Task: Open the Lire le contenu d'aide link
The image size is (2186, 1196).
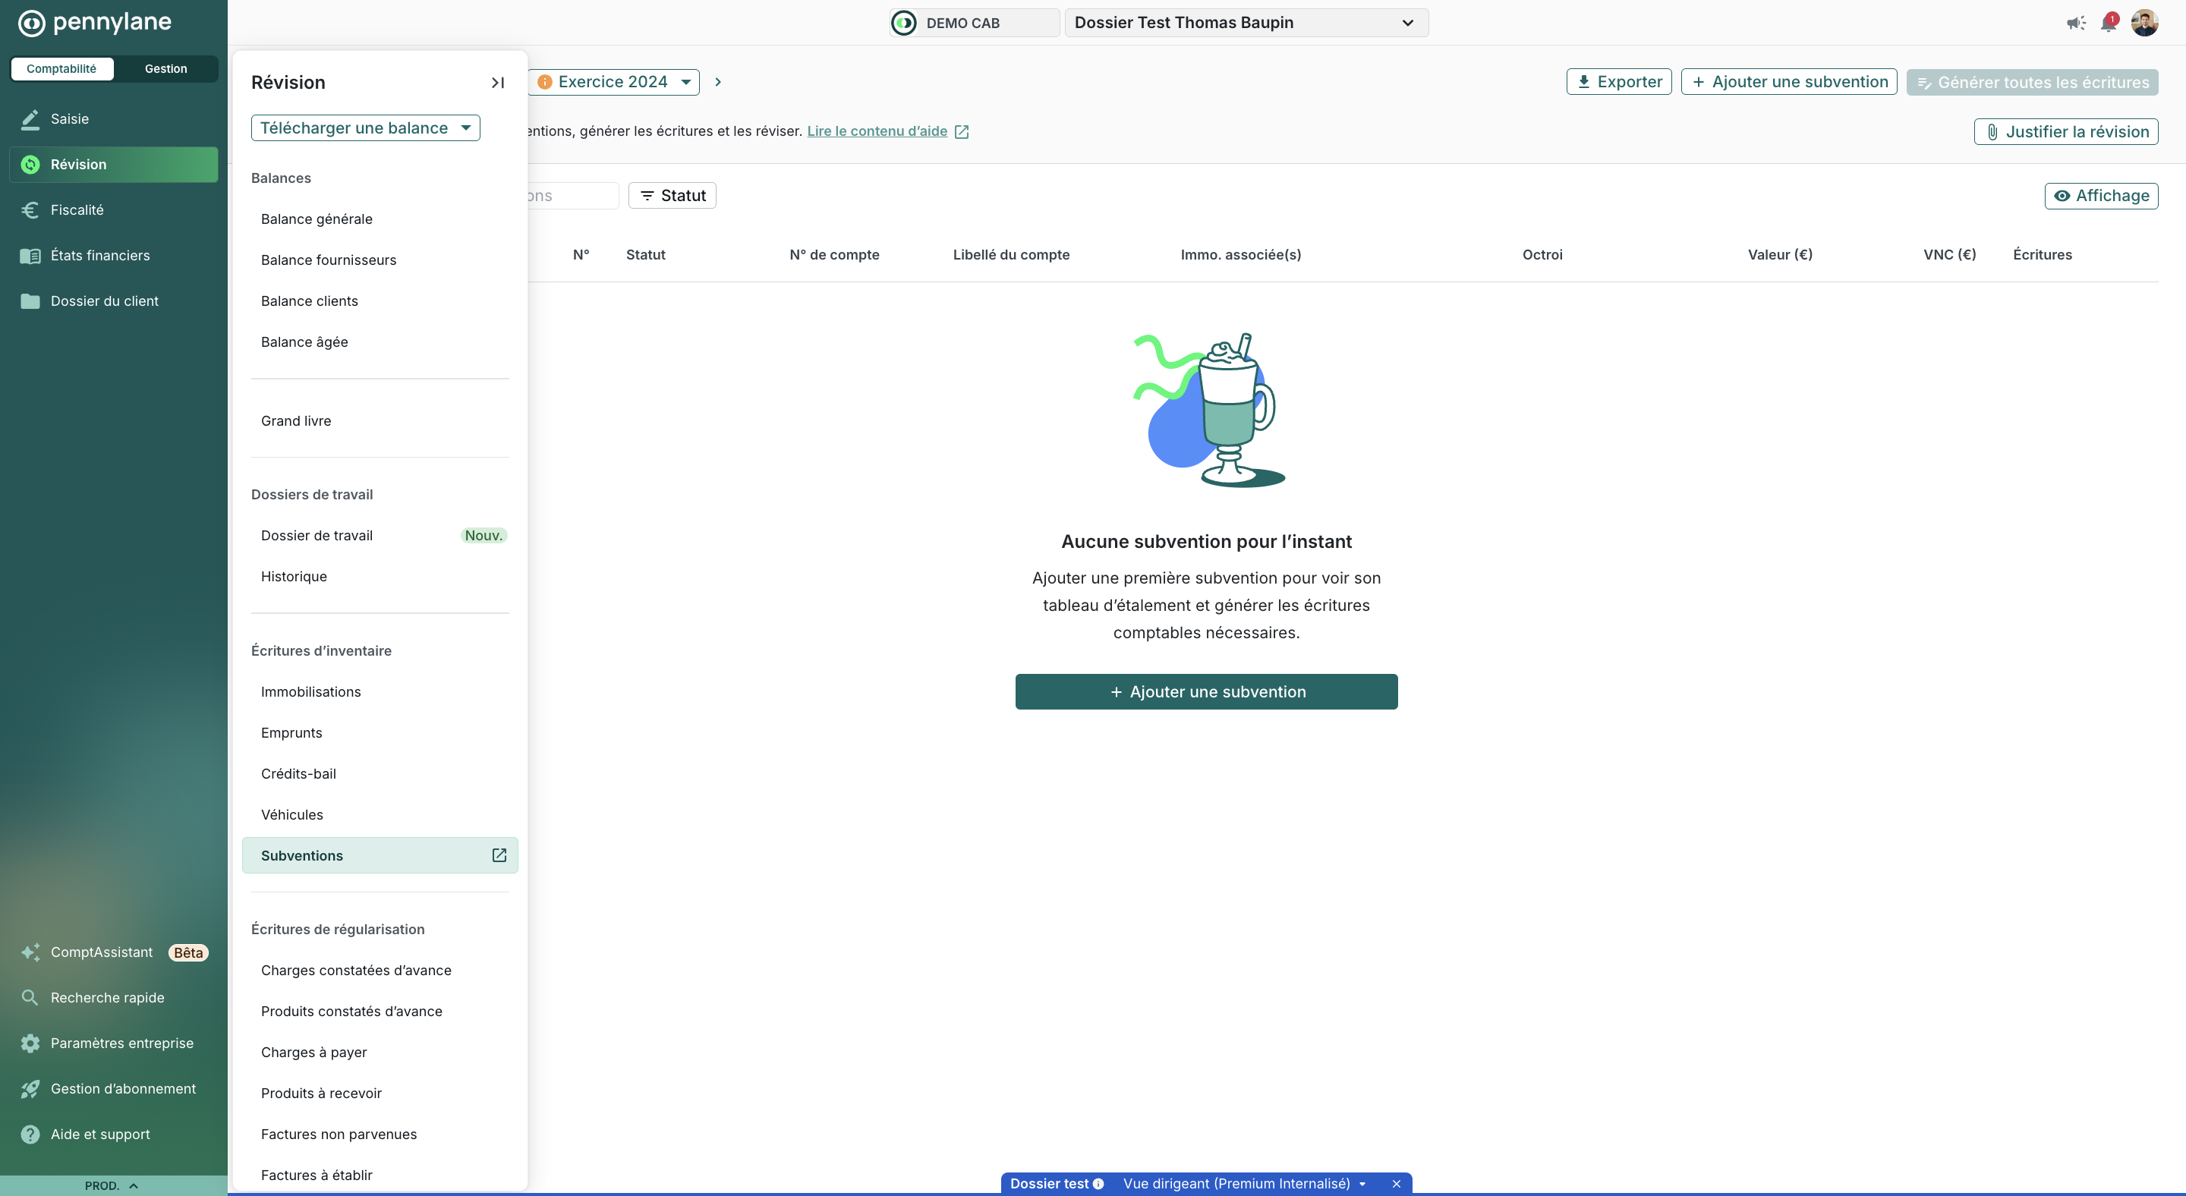Action: (877, 131)
